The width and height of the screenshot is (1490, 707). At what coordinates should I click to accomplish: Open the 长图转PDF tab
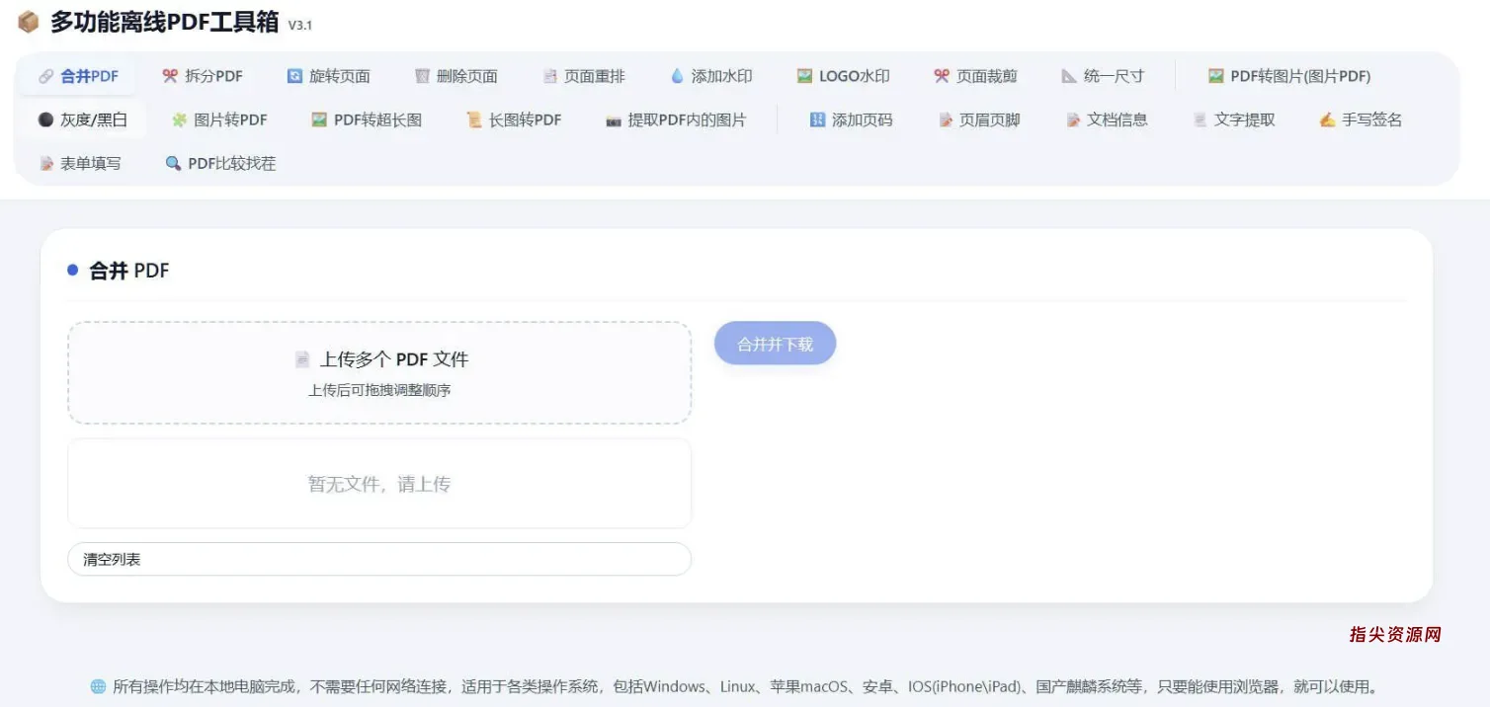coord(514,119)
